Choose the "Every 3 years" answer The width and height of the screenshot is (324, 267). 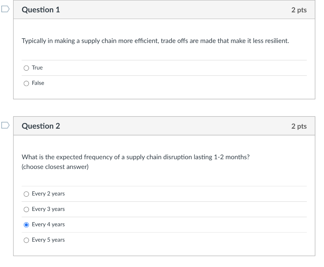click(26, 209)
